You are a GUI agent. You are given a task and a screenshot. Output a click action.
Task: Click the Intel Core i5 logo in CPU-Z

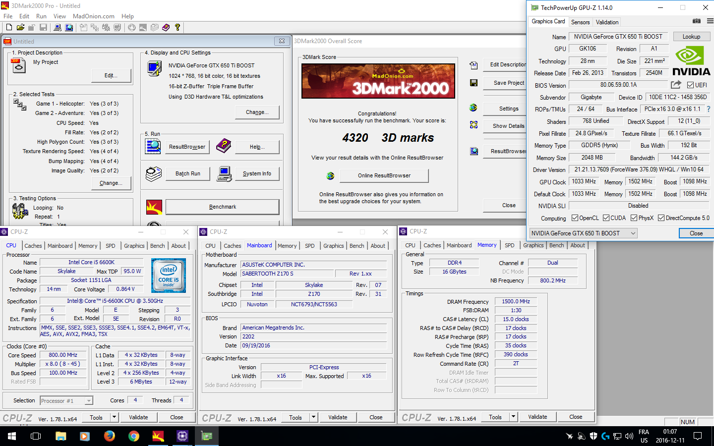click(x=169, y=276)
